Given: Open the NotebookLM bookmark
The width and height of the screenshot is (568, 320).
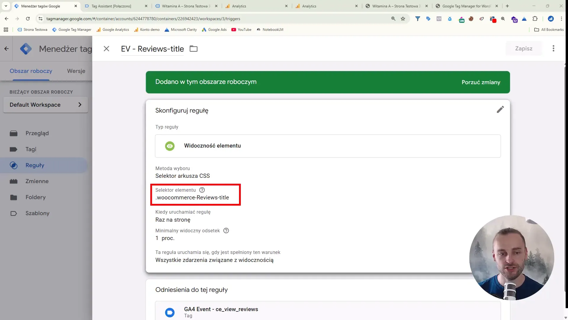Looking at the screenshot, I should click(270, 30).
